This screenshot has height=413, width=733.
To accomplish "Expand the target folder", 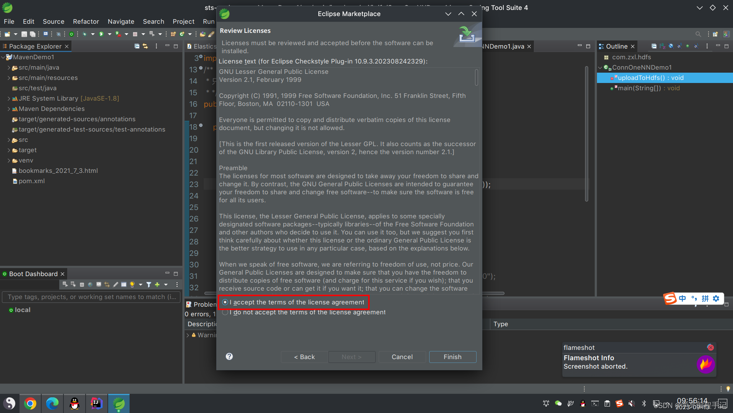I will coord(9,150).
